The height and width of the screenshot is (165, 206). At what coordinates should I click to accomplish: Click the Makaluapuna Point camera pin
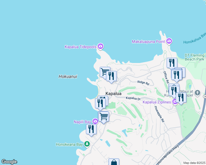[169, 41]
